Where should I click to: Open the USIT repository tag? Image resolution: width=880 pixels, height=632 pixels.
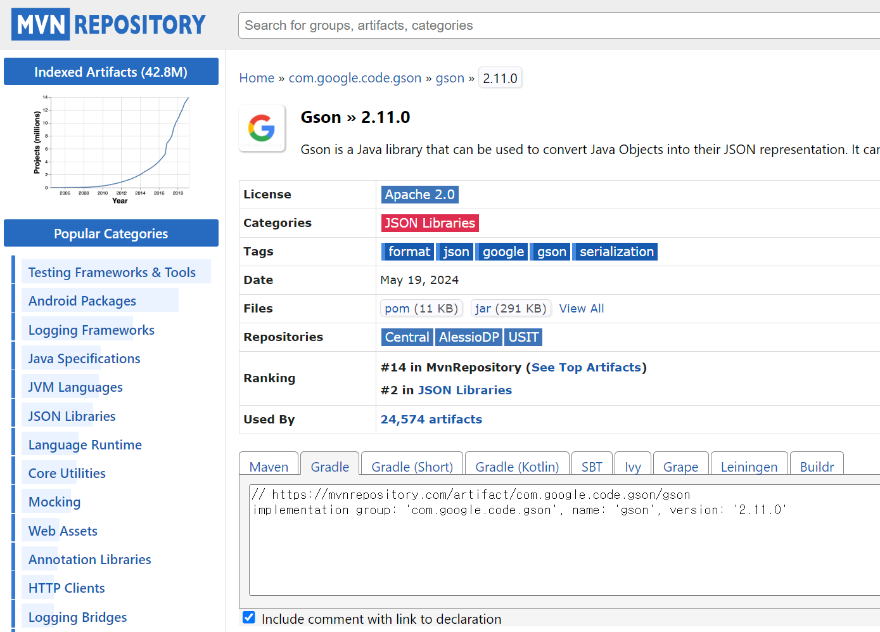pyautogui.click(x=523, y=337)
